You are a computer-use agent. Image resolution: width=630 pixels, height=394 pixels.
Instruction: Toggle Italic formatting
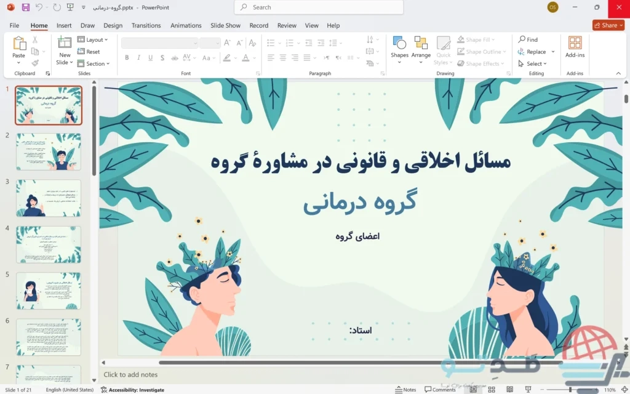138,57
